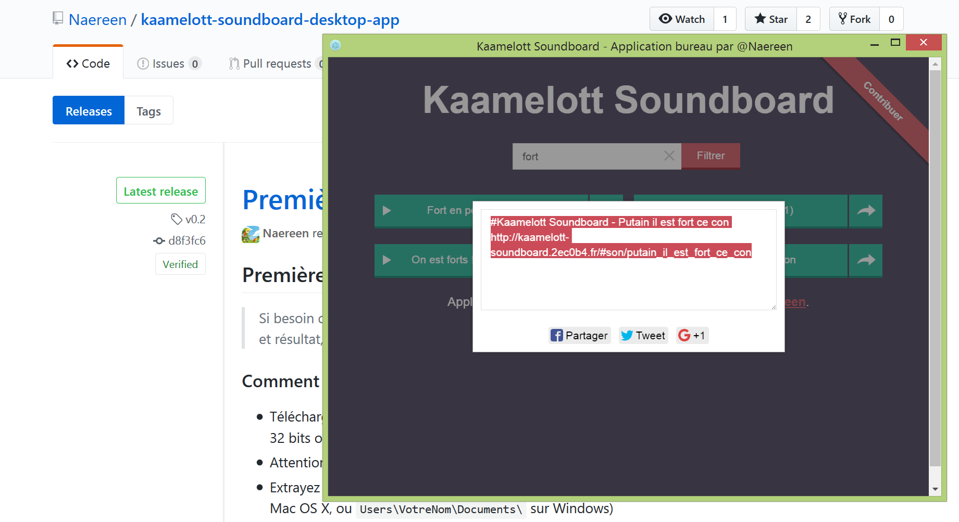Click the Contribuer corner ribbon
The image size is (959, 522).
(883, 101)
